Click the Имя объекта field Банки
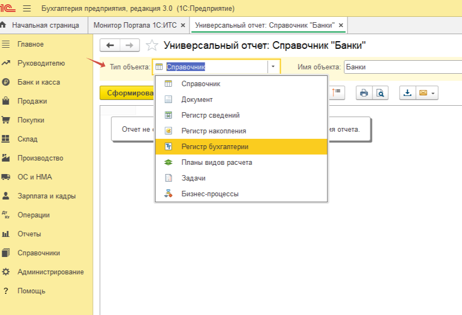Screen dimensions: 462x315 [x=403, y=67]
